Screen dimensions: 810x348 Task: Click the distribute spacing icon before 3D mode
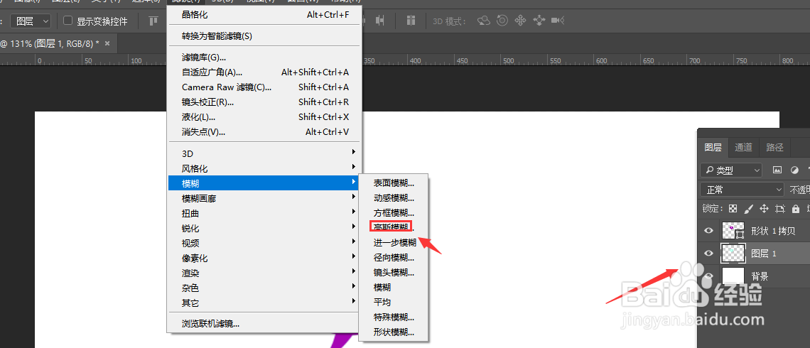pyautogui.click(x=411, y=21)
